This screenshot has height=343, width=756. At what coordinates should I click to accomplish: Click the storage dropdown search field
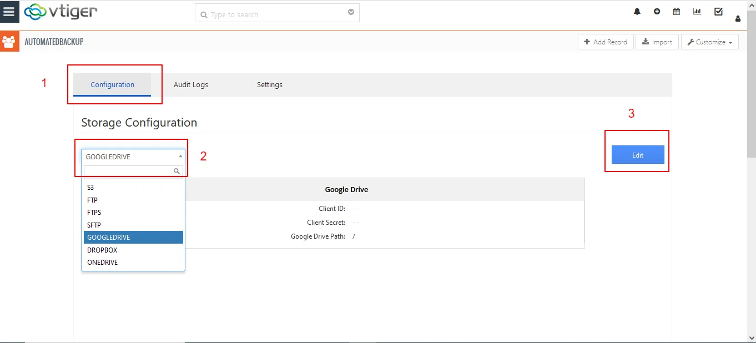click(x=129, y=171)
